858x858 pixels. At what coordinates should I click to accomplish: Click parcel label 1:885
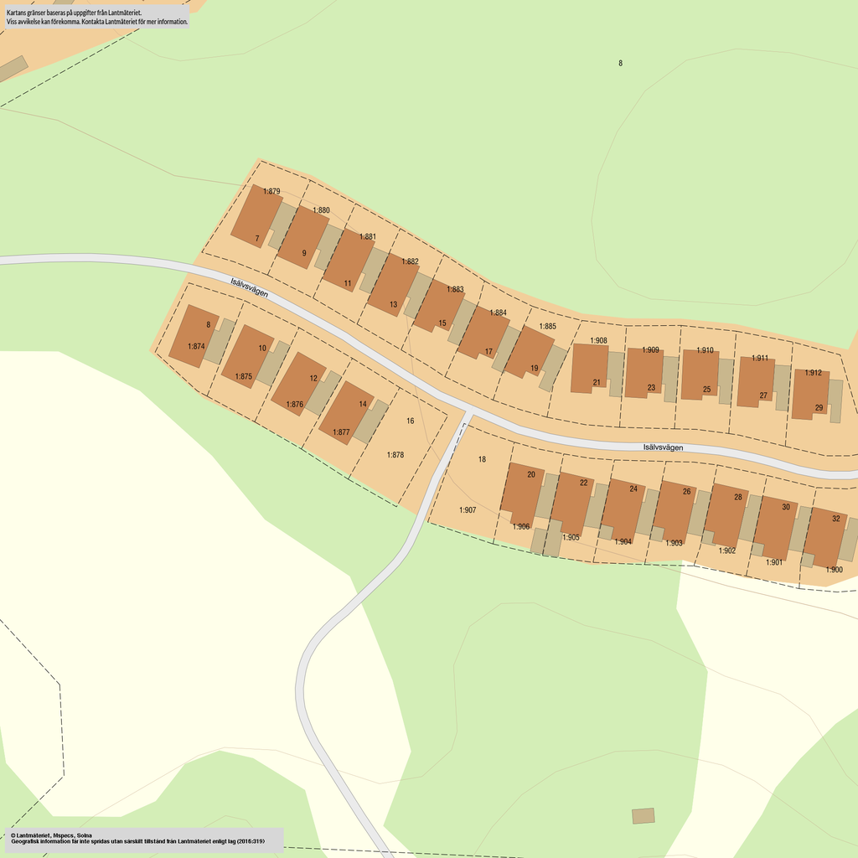[x=547, y=326]
